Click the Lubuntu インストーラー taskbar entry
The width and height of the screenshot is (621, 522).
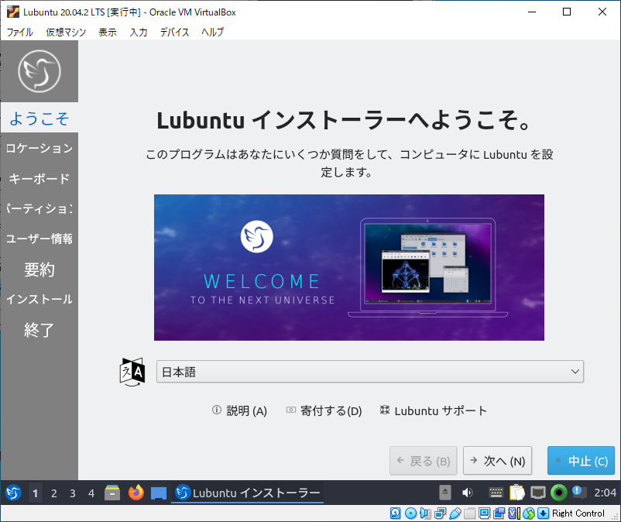tap(248, 493)
